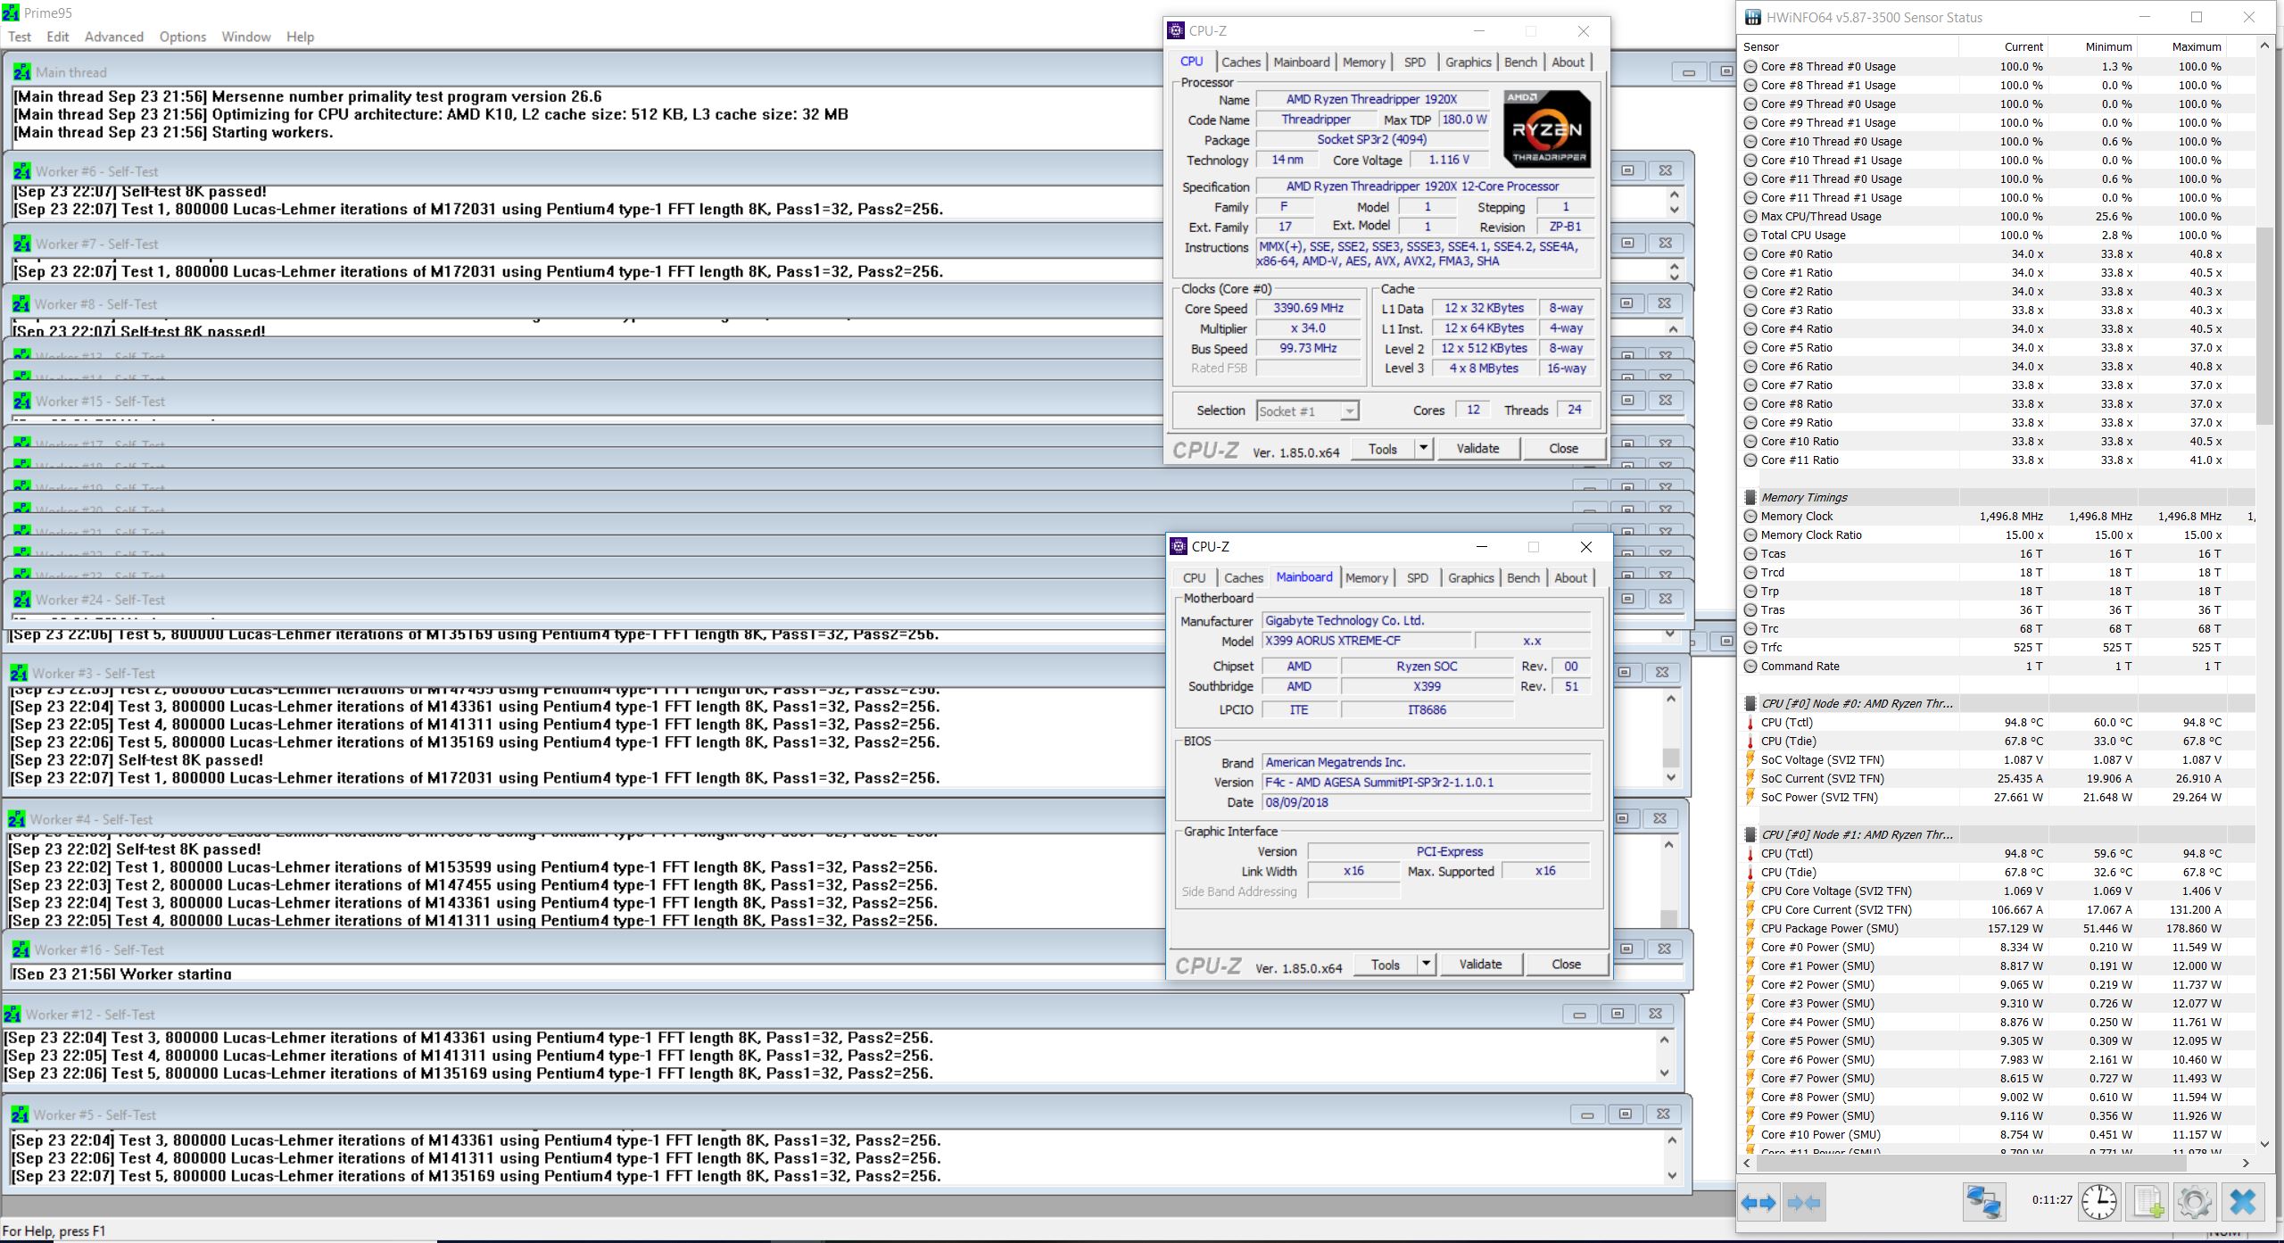This screenshot has height=1243, width=2284.
Task: Click Validate button in Mainboard CPU-Z
Action: (x=1480, y=965)
